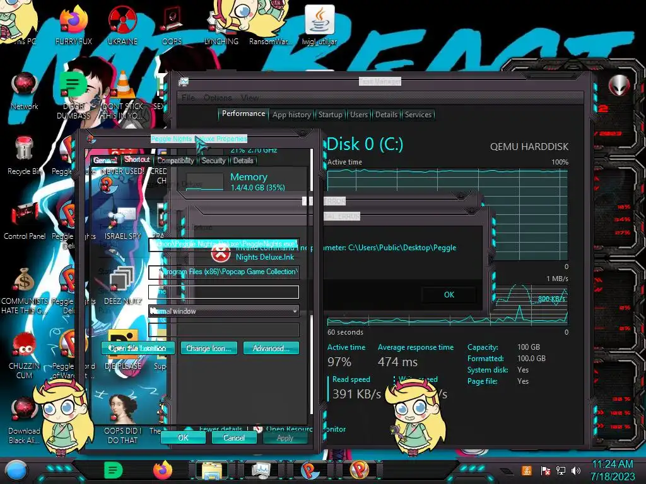
Task: Click the Fewer details link in Task Manager
Action: 221,429
